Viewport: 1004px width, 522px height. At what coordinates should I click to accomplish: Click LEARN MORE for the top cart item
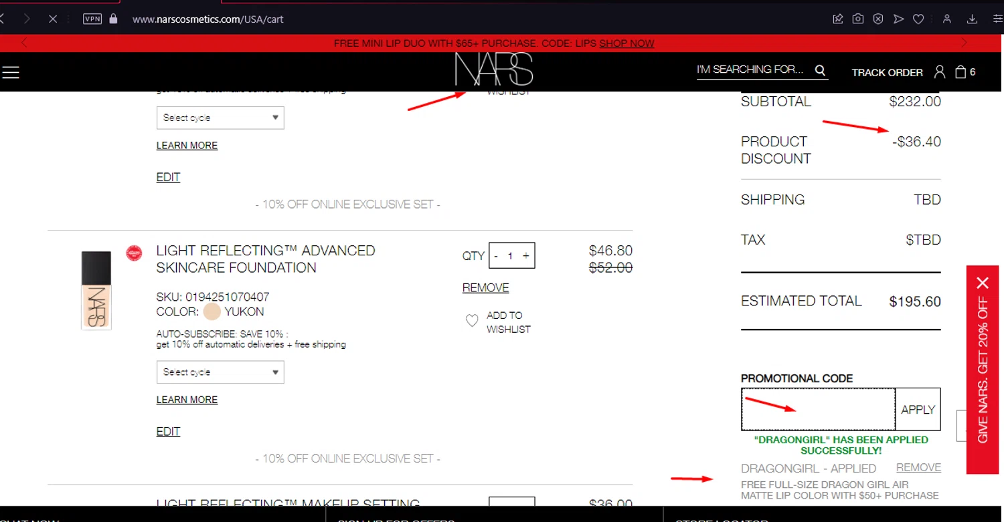coord(187,145)
